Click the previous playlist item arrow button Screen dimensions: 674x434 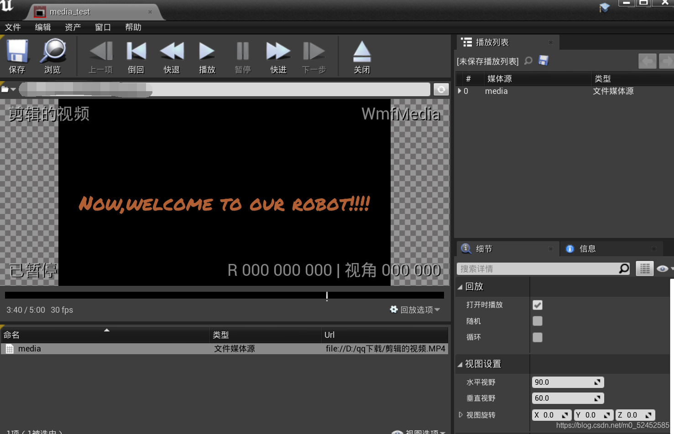[x=647, y=61]
